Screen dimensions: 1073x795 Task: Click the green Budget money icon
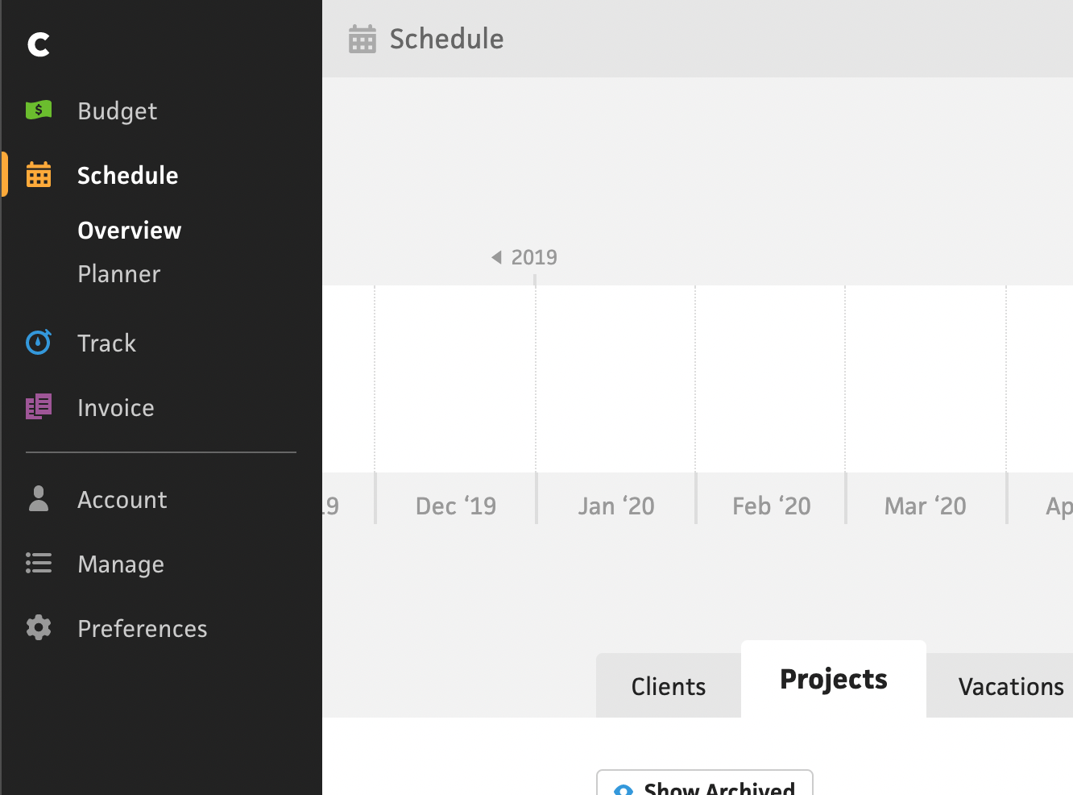pos(39,110)
